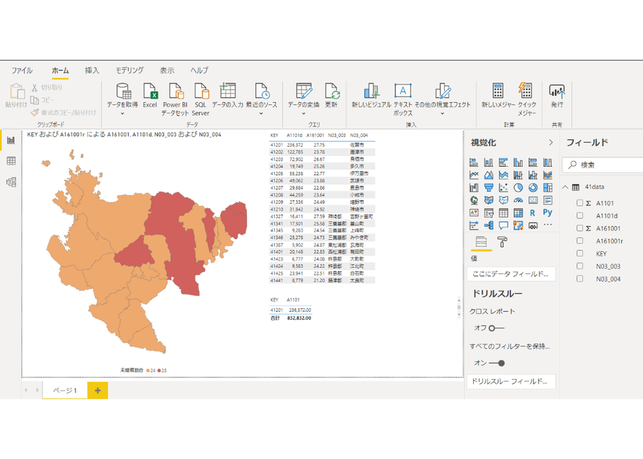Select the filled map visual
This screenshot has height=459, width=643.
tap(489, 200)
